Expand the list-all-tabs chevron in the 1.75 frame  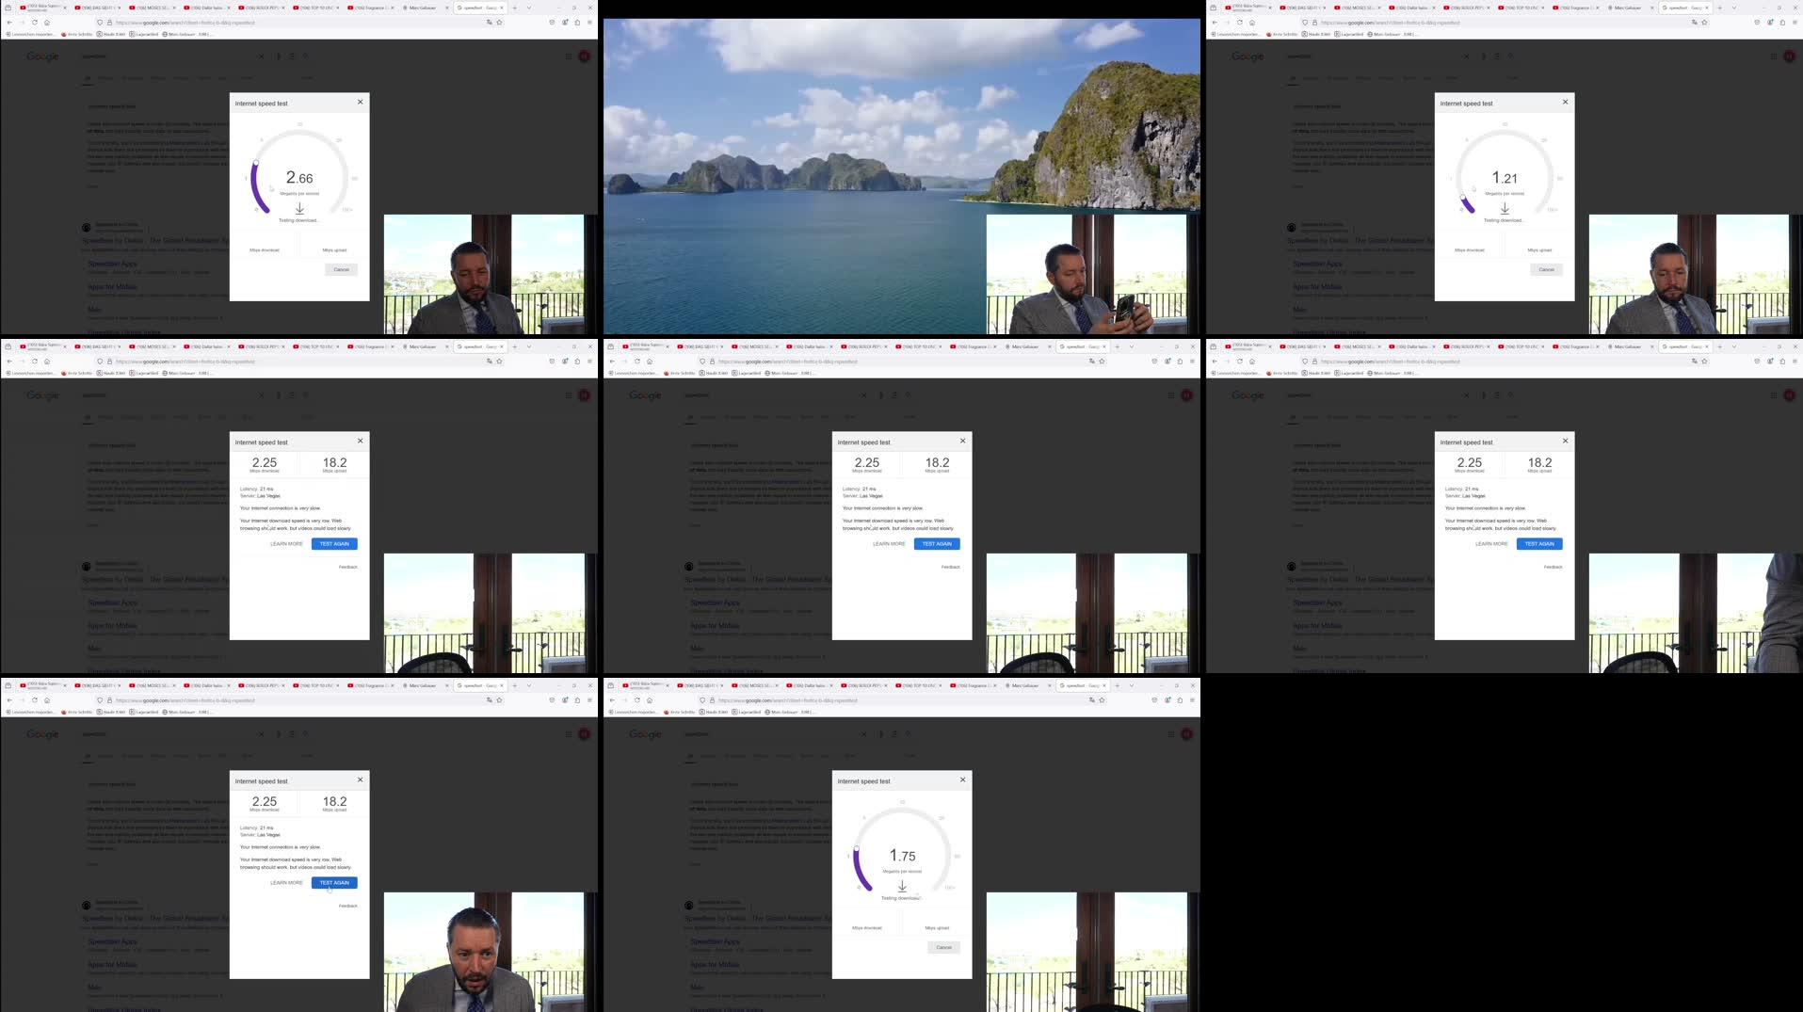tap(1131, 685)
